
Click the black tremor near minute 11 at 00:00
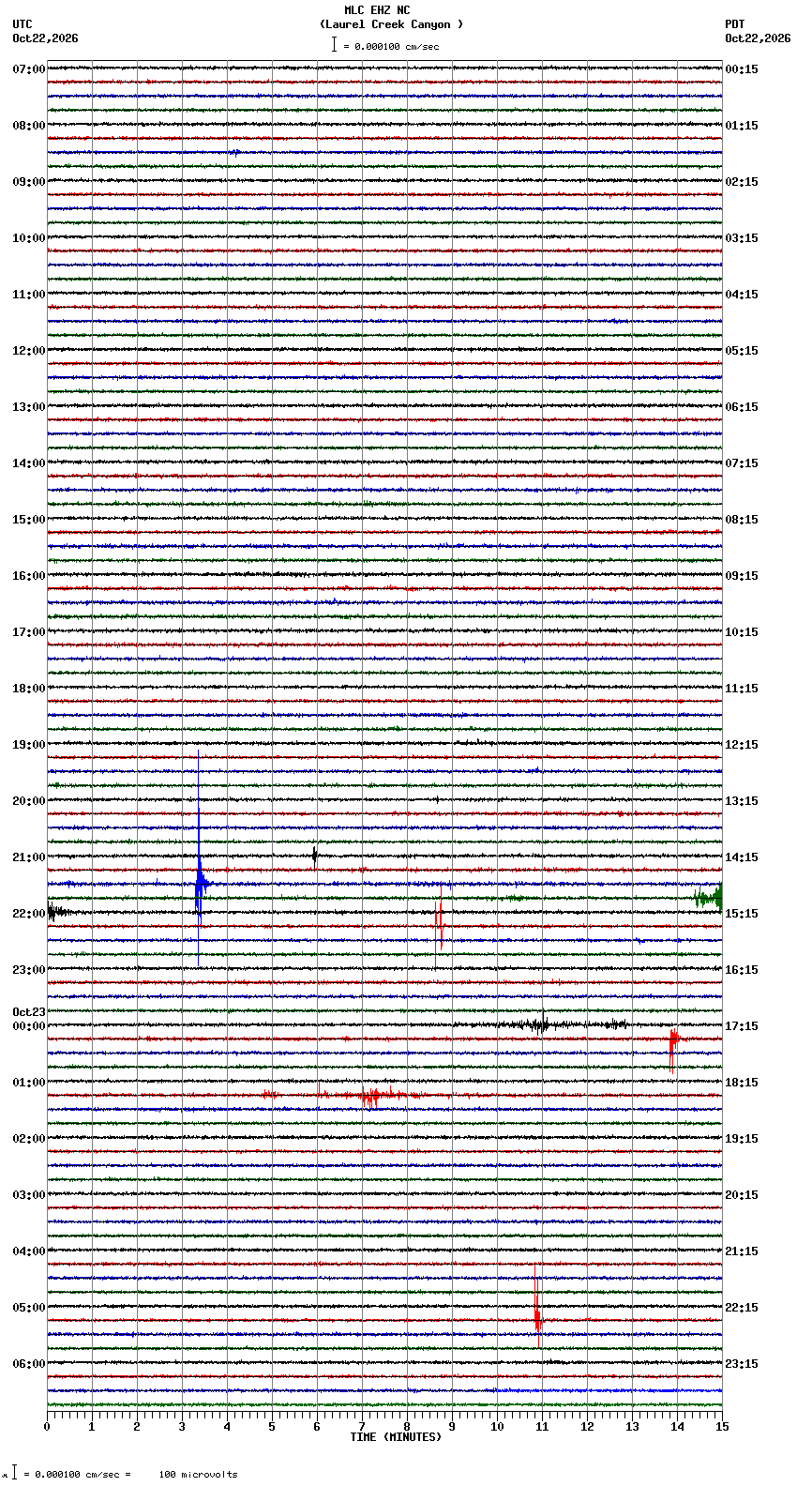(x=538, y=1024)
